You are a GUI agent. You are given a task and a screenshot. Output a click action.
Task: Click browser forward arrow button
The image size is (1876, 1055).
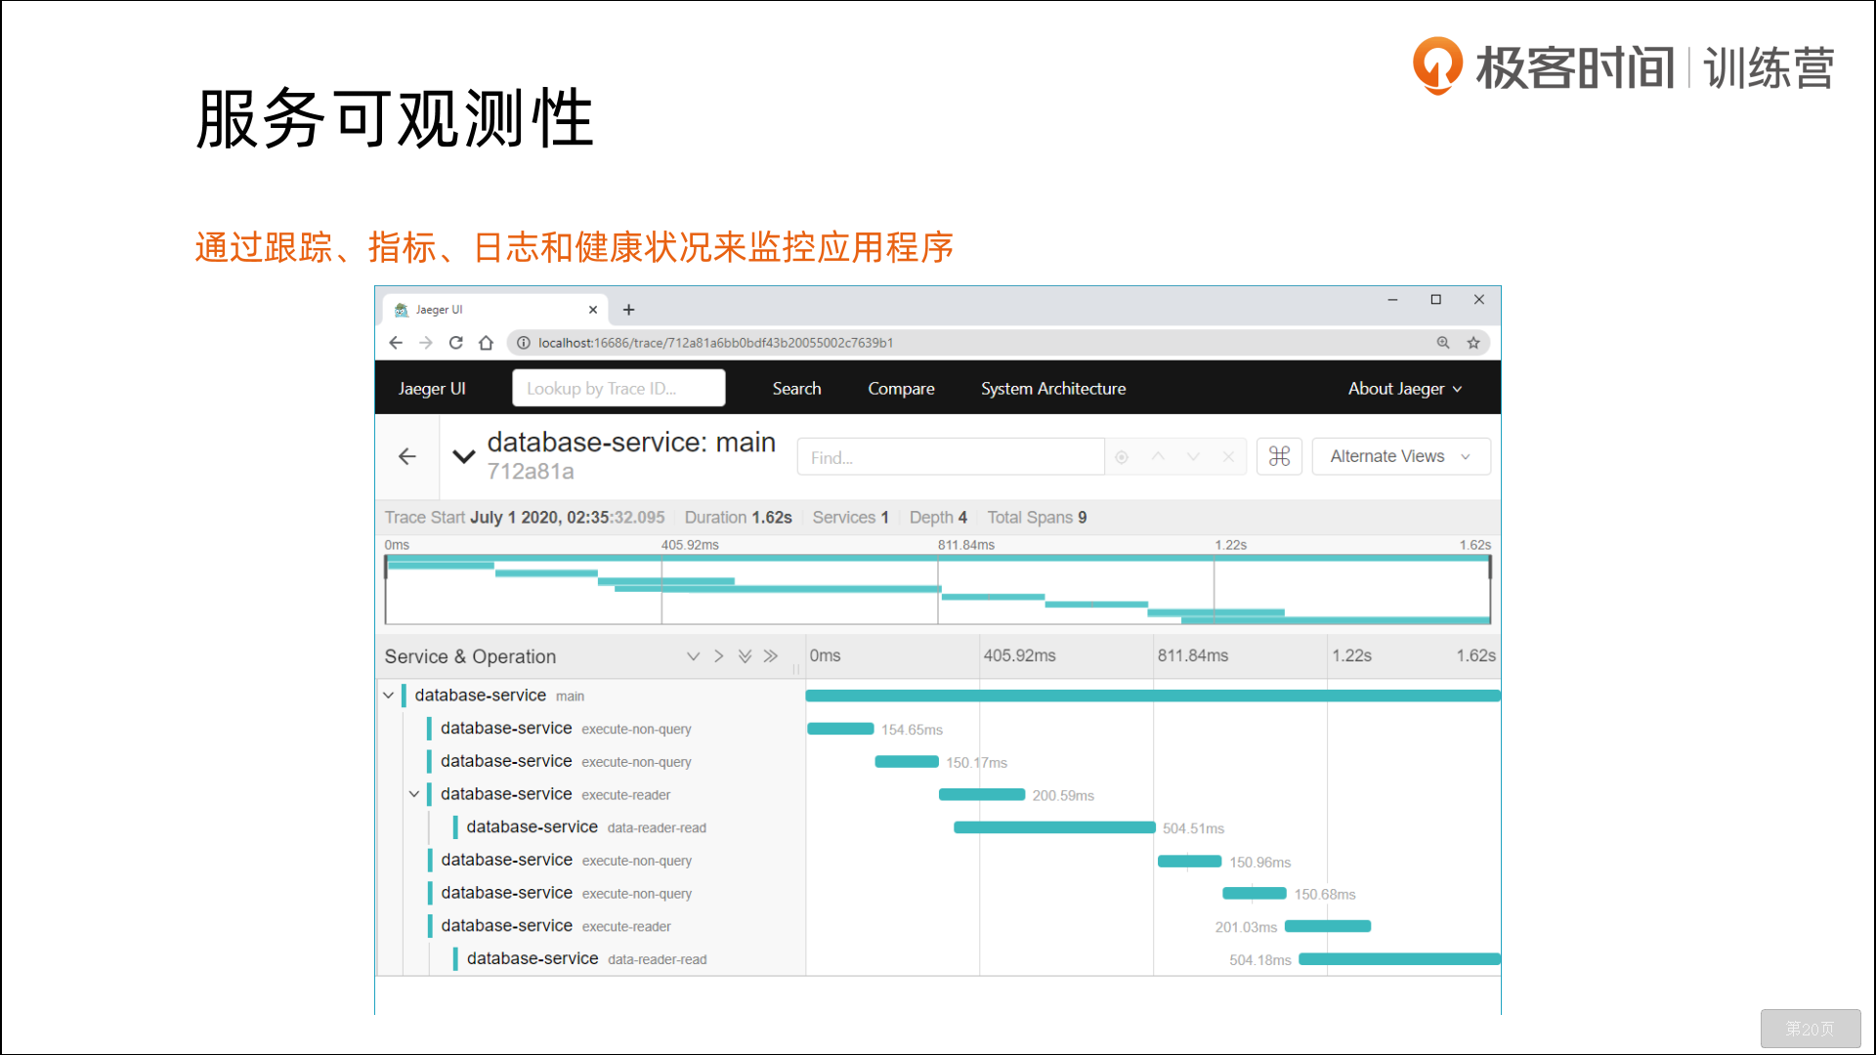tap(426, 343)
